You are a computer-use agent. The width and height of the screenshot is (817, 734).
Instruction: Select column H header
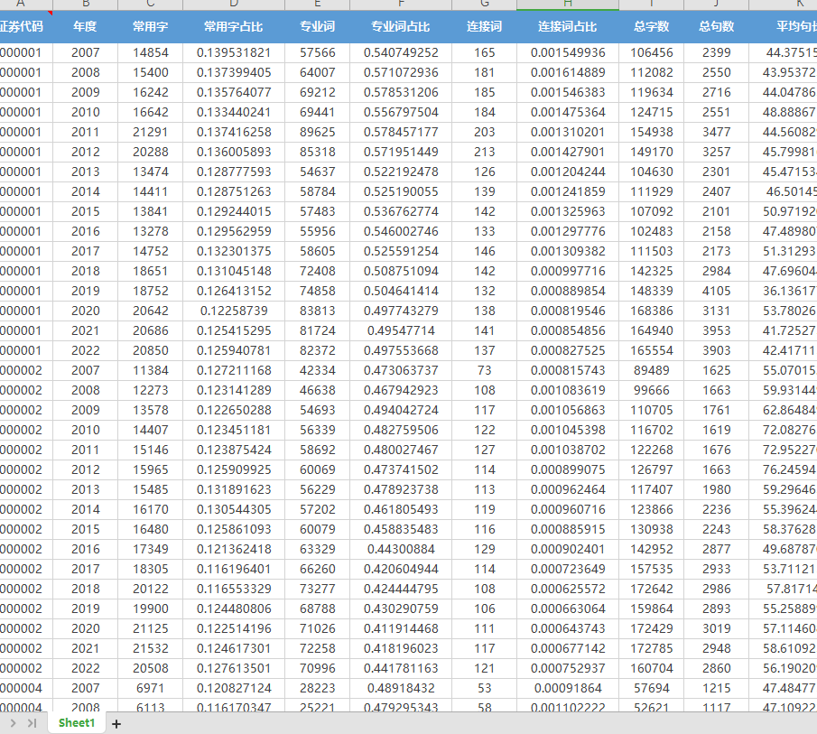568,5
